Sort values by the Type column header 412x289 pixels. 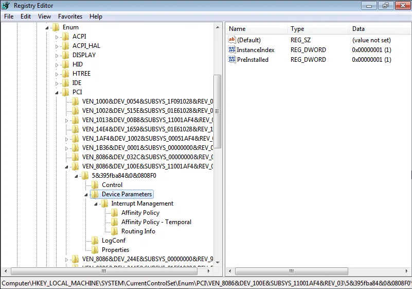318,29
